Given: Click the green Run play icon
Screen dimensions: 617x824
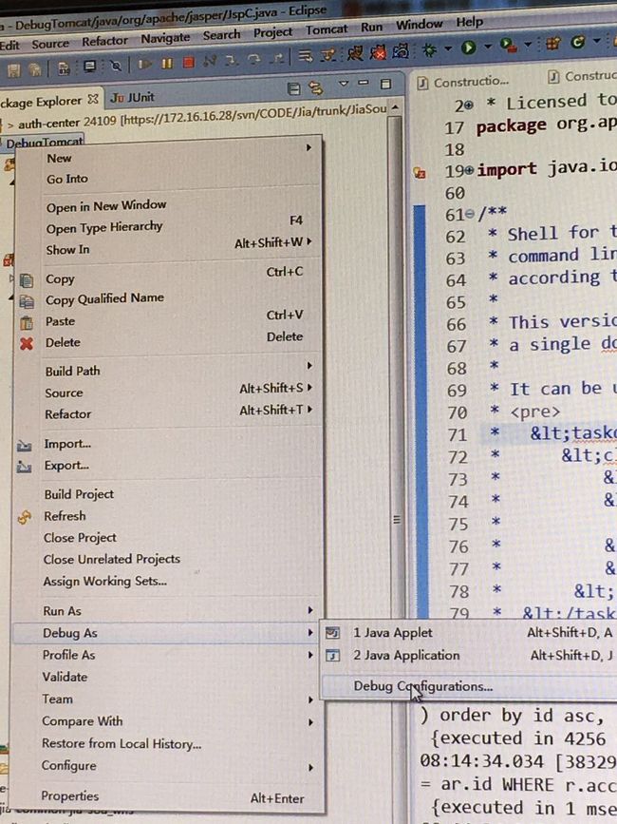Looking at the screenshot, I should pos(469,48).
